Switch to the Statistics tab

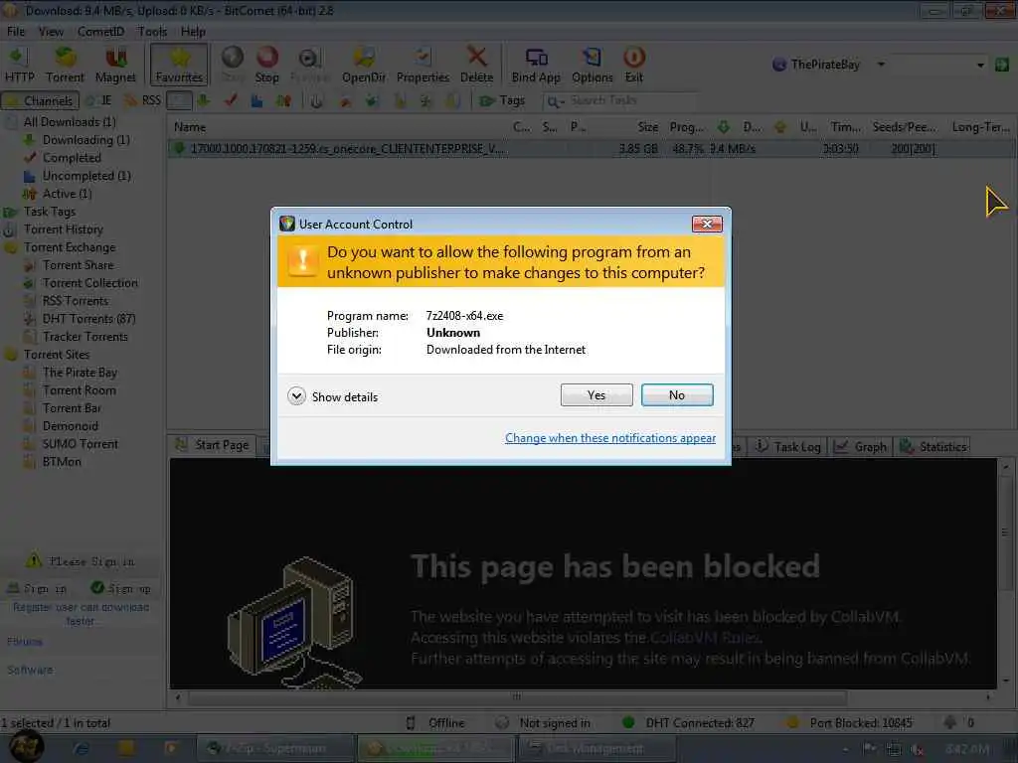click(x=933, y=447)
